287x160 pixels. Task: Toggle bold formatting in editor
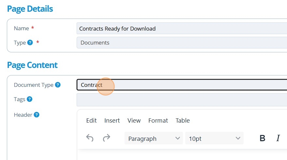(262, 139)
